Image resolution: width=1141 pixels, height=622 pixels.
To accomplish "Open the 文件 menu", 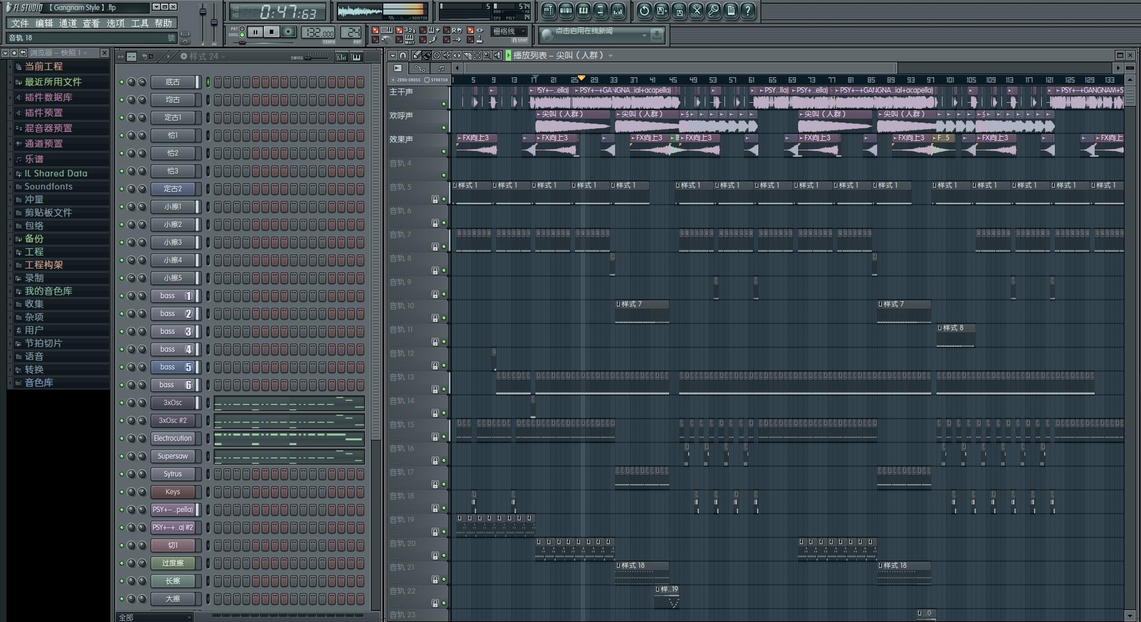I will [20, 23].
